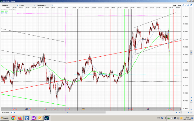
Task: Click the 1.1530 price label on the axis
Action: click(x=185, y=70)
